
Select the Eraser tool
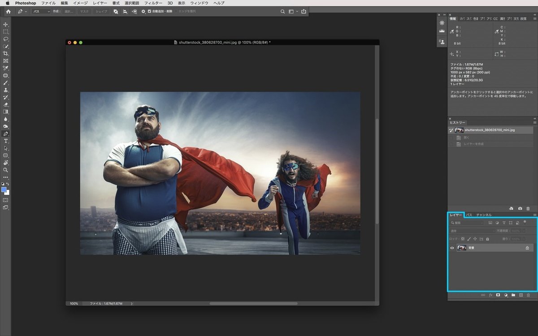click(x=6, y=104)
